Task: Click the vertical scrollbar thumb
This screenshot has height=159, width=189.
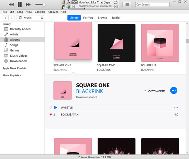Action: (x=187, y=41)
